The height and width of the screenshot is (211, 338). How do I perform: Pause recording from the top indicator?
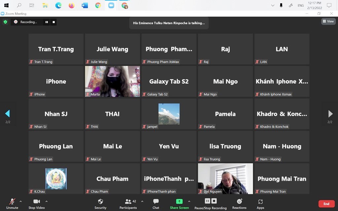click(47, 22)
